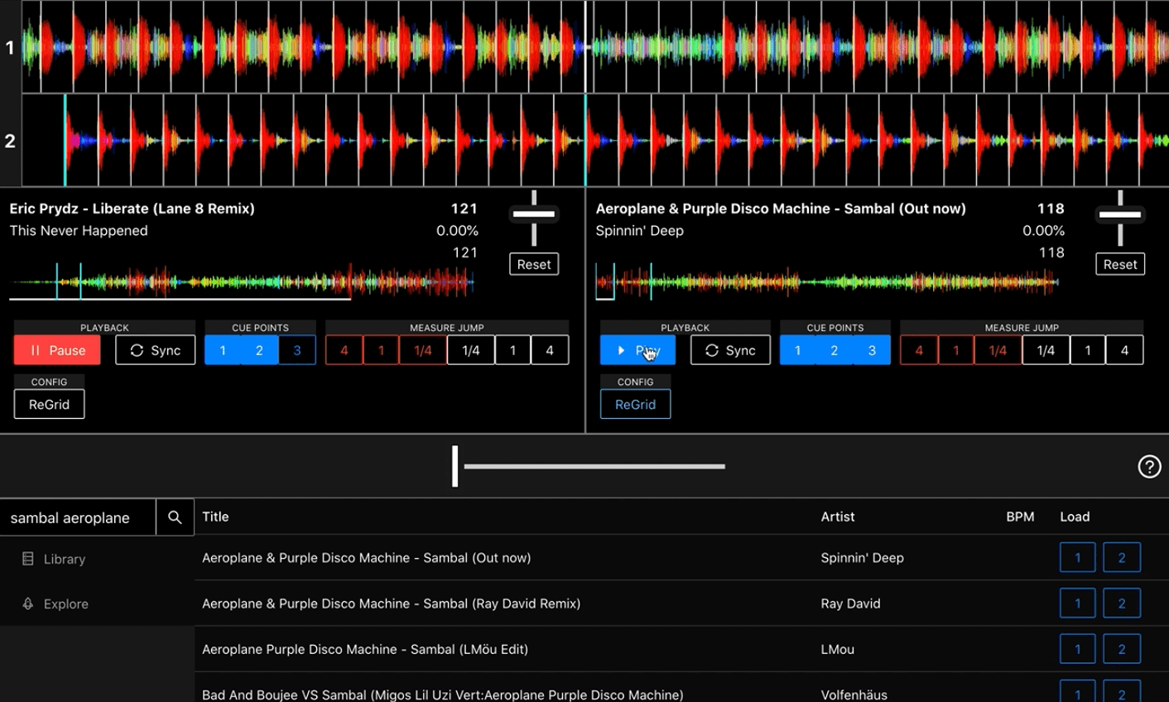Load Sambal (LMöu Edit) to deck 2
Viewport: 1169px width, 702px height.
pyautogui.click(x=1122, y=649)
